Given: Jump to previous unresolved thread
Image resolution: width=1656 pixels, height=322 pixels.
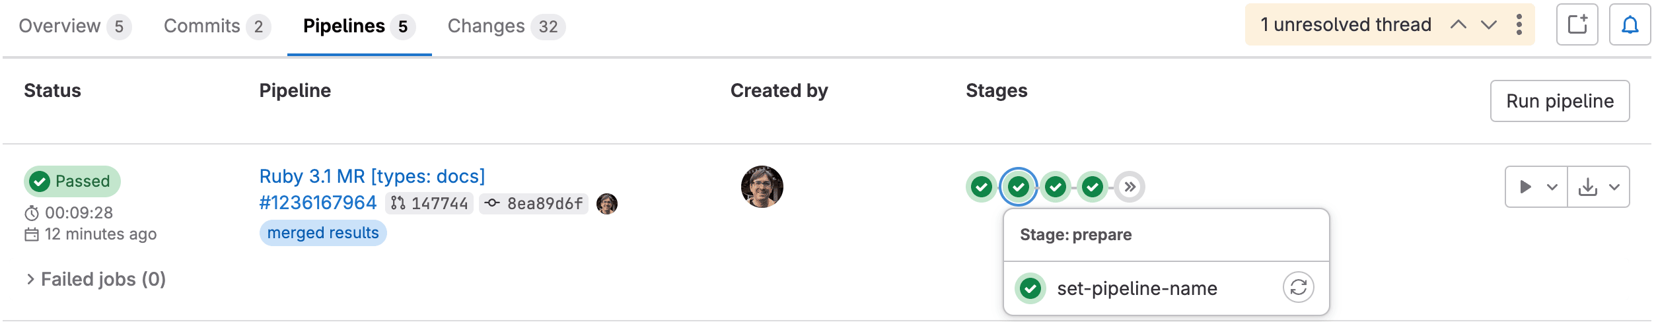Looking at the screenshot, I should [x=1458, y=25].
